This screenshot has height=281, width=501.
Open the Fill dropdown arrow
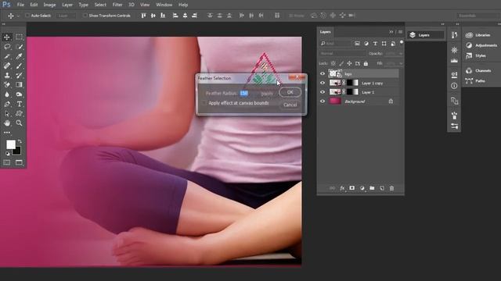(401, 63)
